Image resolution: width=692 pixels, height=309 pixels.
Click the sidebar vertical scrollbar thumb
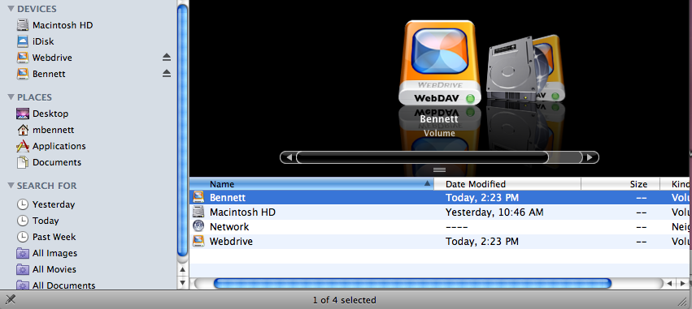tap(182, 131)
